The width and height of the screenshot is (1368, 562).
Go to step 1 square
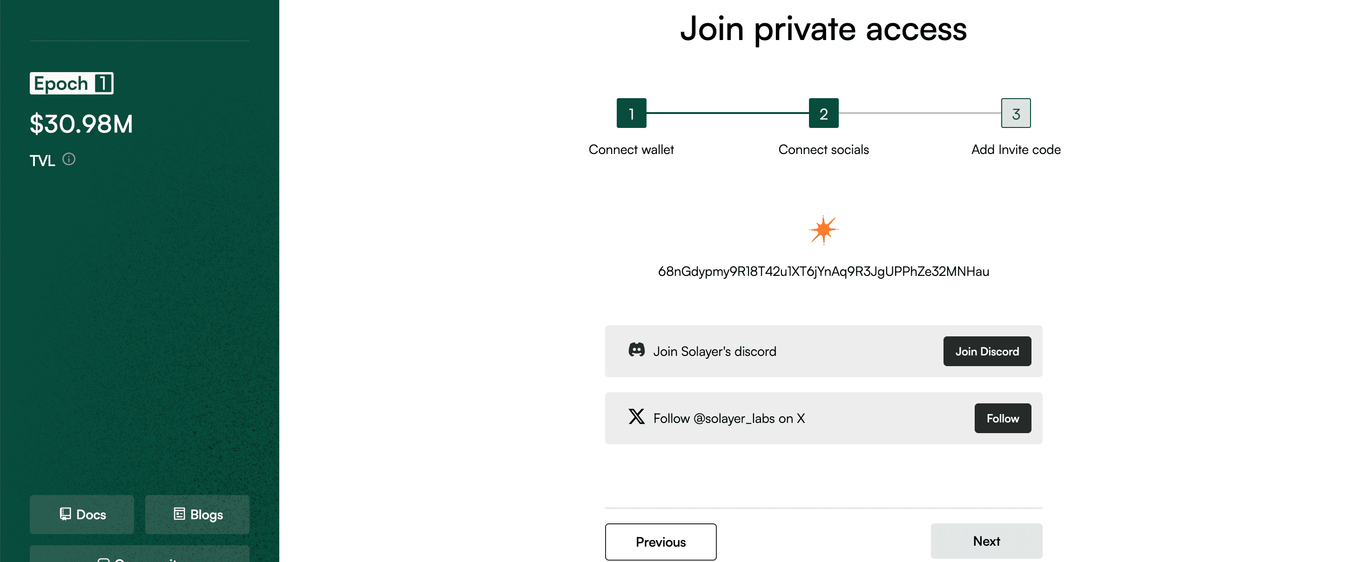tap(631, 113)
